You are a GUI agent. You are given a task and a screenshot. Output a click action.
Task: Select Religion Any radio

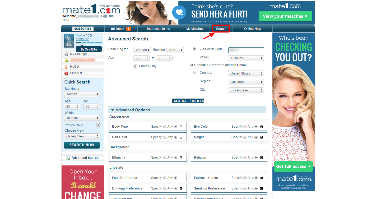(x=256, y=158)
